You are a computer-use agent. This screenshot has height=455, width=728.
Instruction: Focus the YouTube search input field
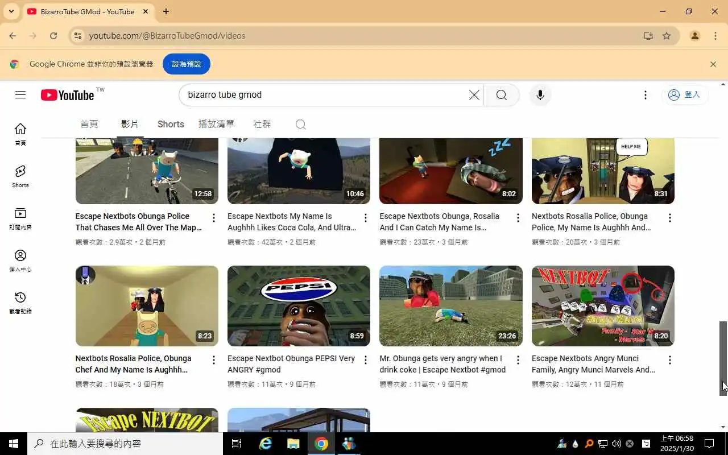pyautogui.click(x=324, y=95)
